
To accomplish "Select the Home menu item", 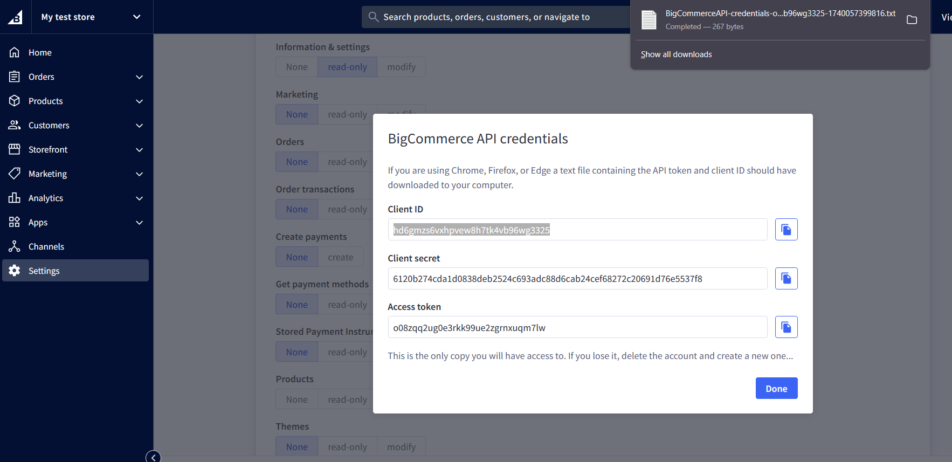I will coord(75,52).
